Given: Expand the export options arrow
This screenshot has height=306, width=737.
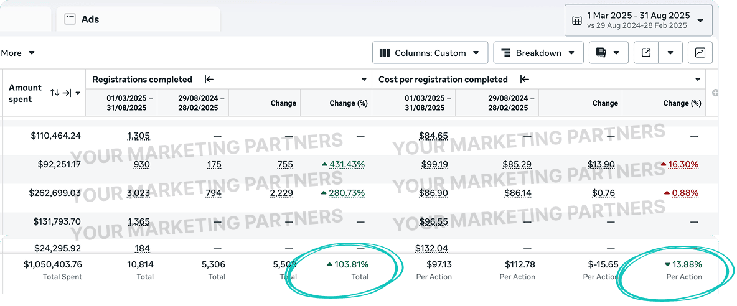Looking at the screenshot, I should [x=671, y=53].
